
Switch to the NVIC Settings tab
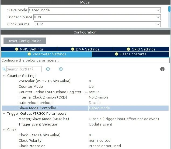coord(29,49)
